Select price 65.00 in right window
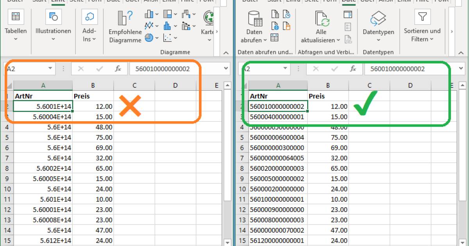The image size is (469, 246). (328, 168)
